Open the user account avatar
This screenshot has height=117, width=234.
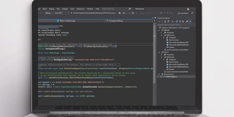(188, 9)
